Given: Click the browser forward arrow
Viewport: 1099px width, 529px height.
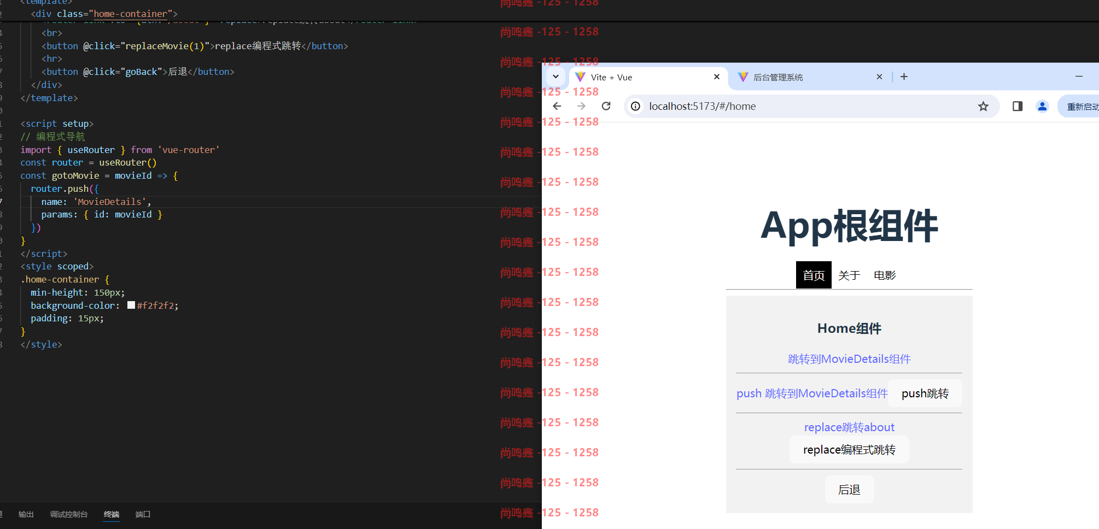Looking at the screenshot, I should click(x=581, y=106).
